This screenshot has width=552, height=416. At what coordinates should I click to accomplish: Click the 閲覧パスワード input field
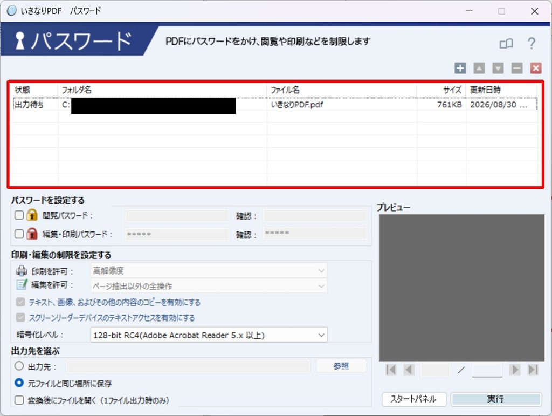[x=177, y=215]
